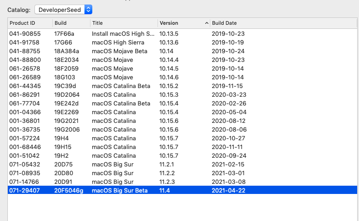The image size is (359, 221).
Task: Select build 17F66a cell
Action: 64,34
